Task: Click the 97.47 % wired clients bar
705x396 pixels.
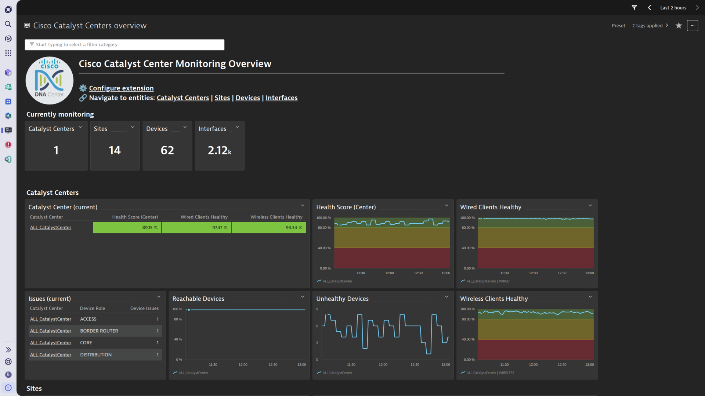Action: pyautogui.click(x=196, y=228)
